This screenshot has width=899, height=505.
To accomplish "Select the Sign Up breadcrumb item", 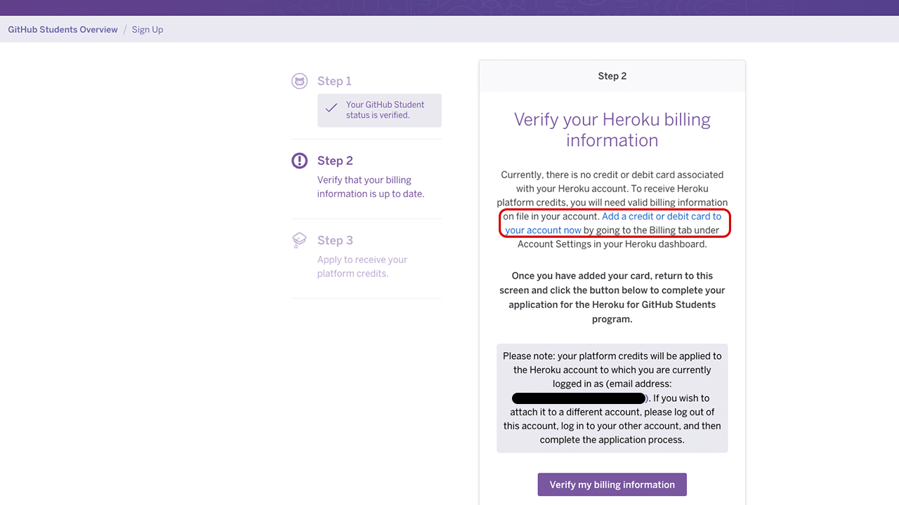I will click(147, 29).
